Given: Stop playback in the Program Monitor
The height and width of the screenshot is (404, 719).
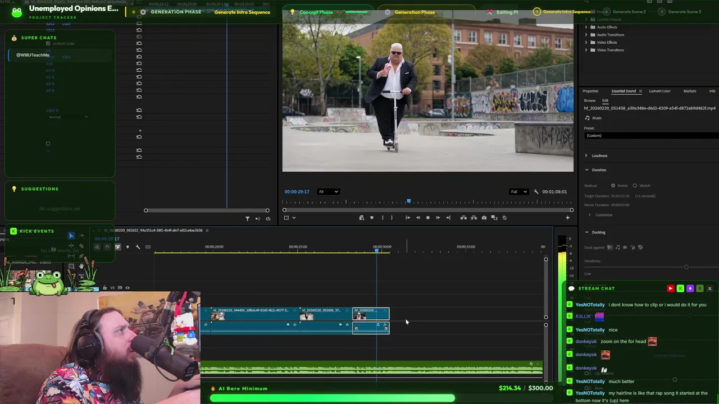Looking at the screenshot, I should pos(427,218).
